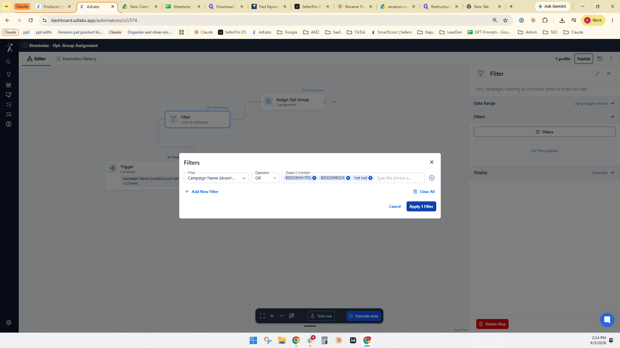Start a Test run
This screenshot has width=620, height=348.
(x=321, y=316)
